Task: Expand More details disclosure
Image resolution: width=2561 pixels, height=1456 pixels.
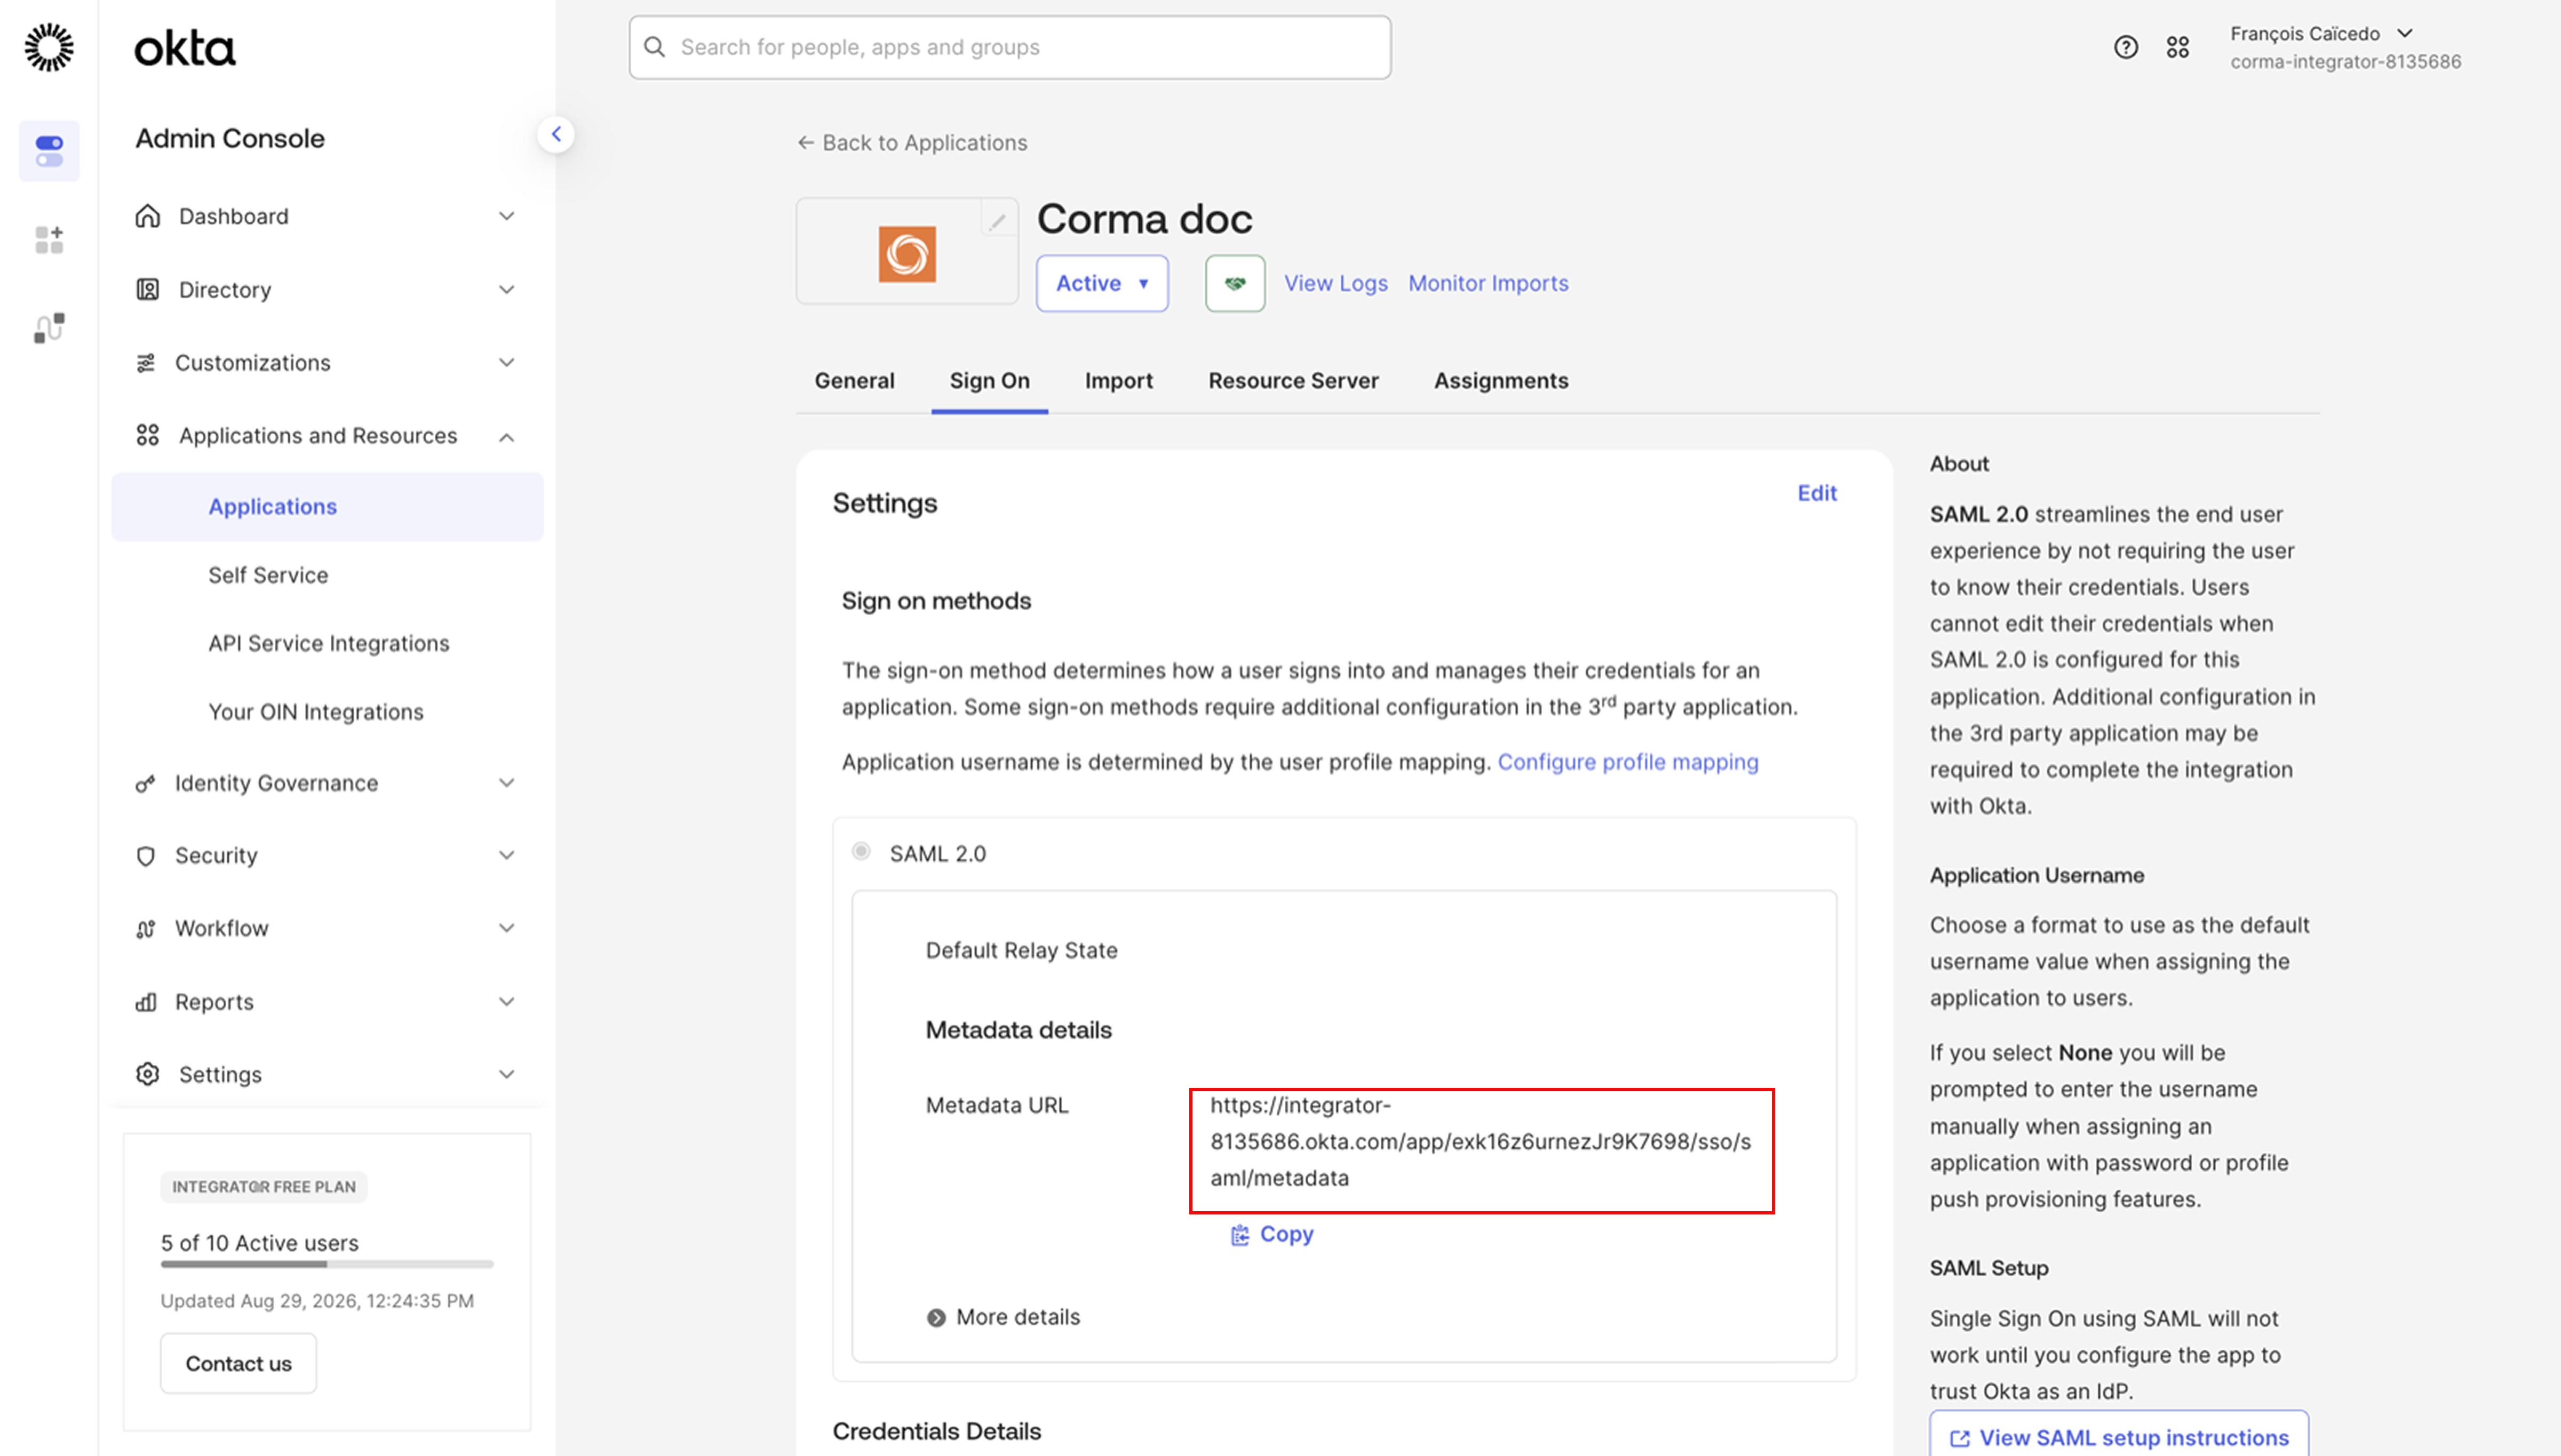Action: tap(1004, 1317)
